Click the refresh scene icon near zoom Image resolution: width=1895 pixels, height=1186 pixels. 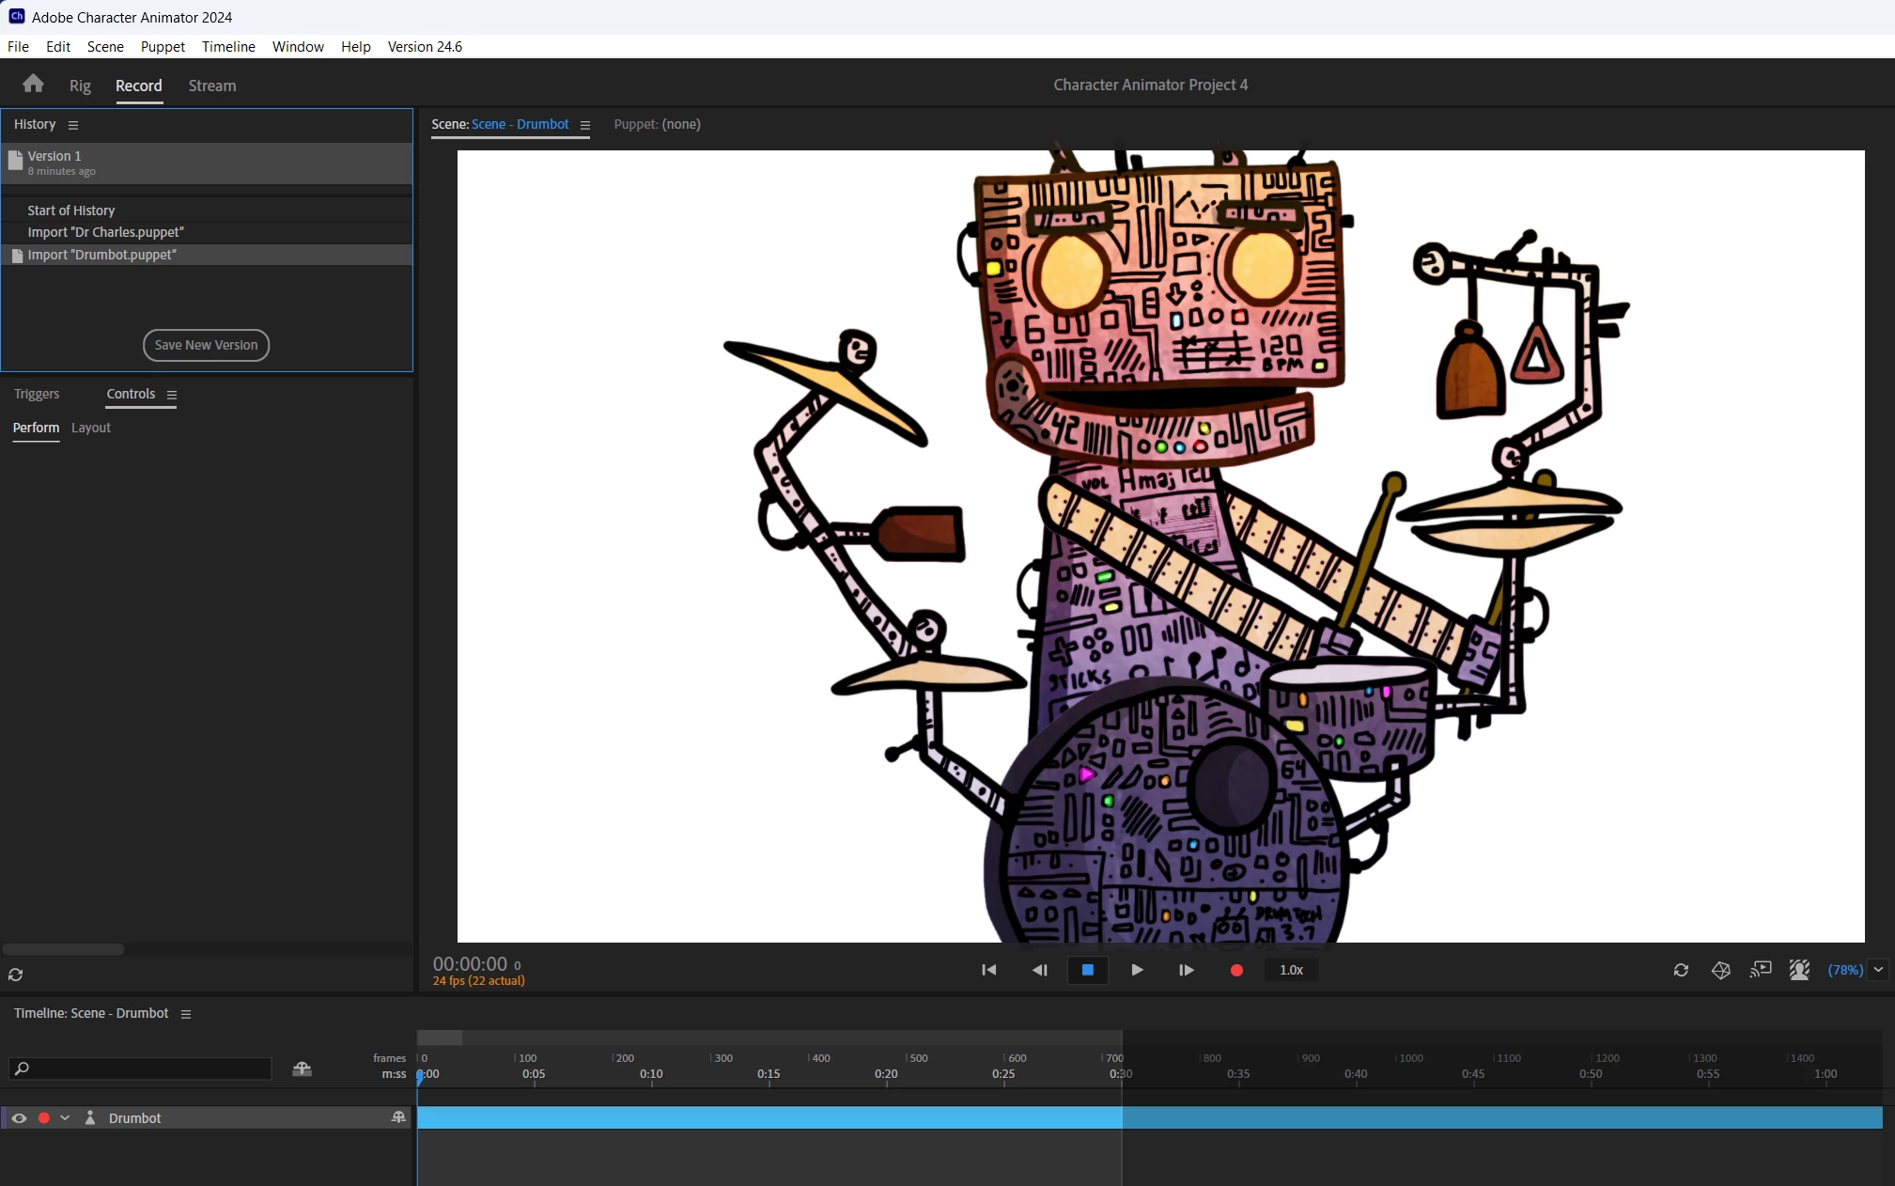click(1681, 970)
